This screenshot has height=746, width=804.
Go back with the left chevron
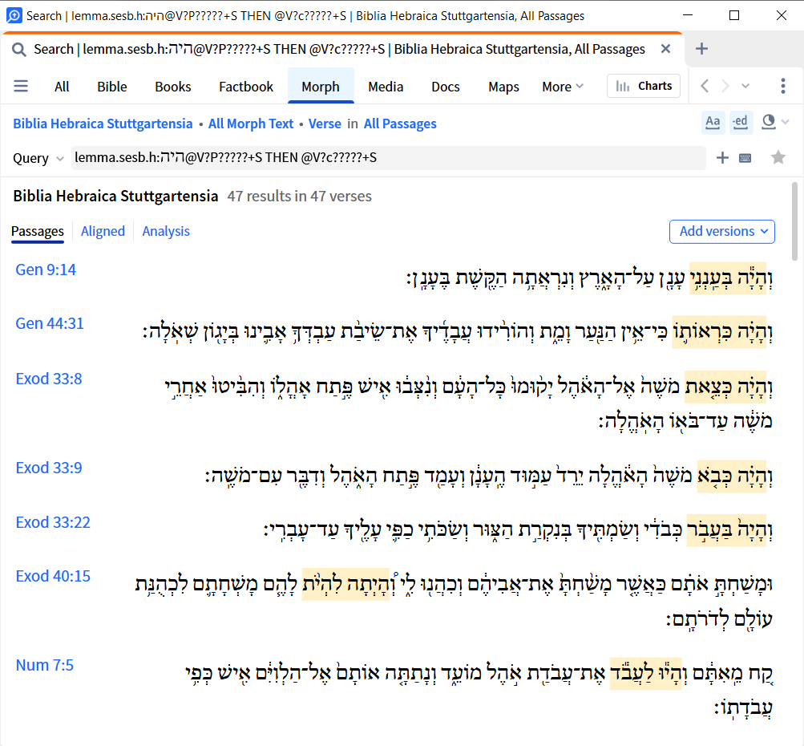coord(705,86)
